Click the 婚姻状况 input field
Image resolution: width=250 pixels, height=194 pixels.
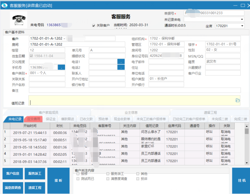(107, 56)
